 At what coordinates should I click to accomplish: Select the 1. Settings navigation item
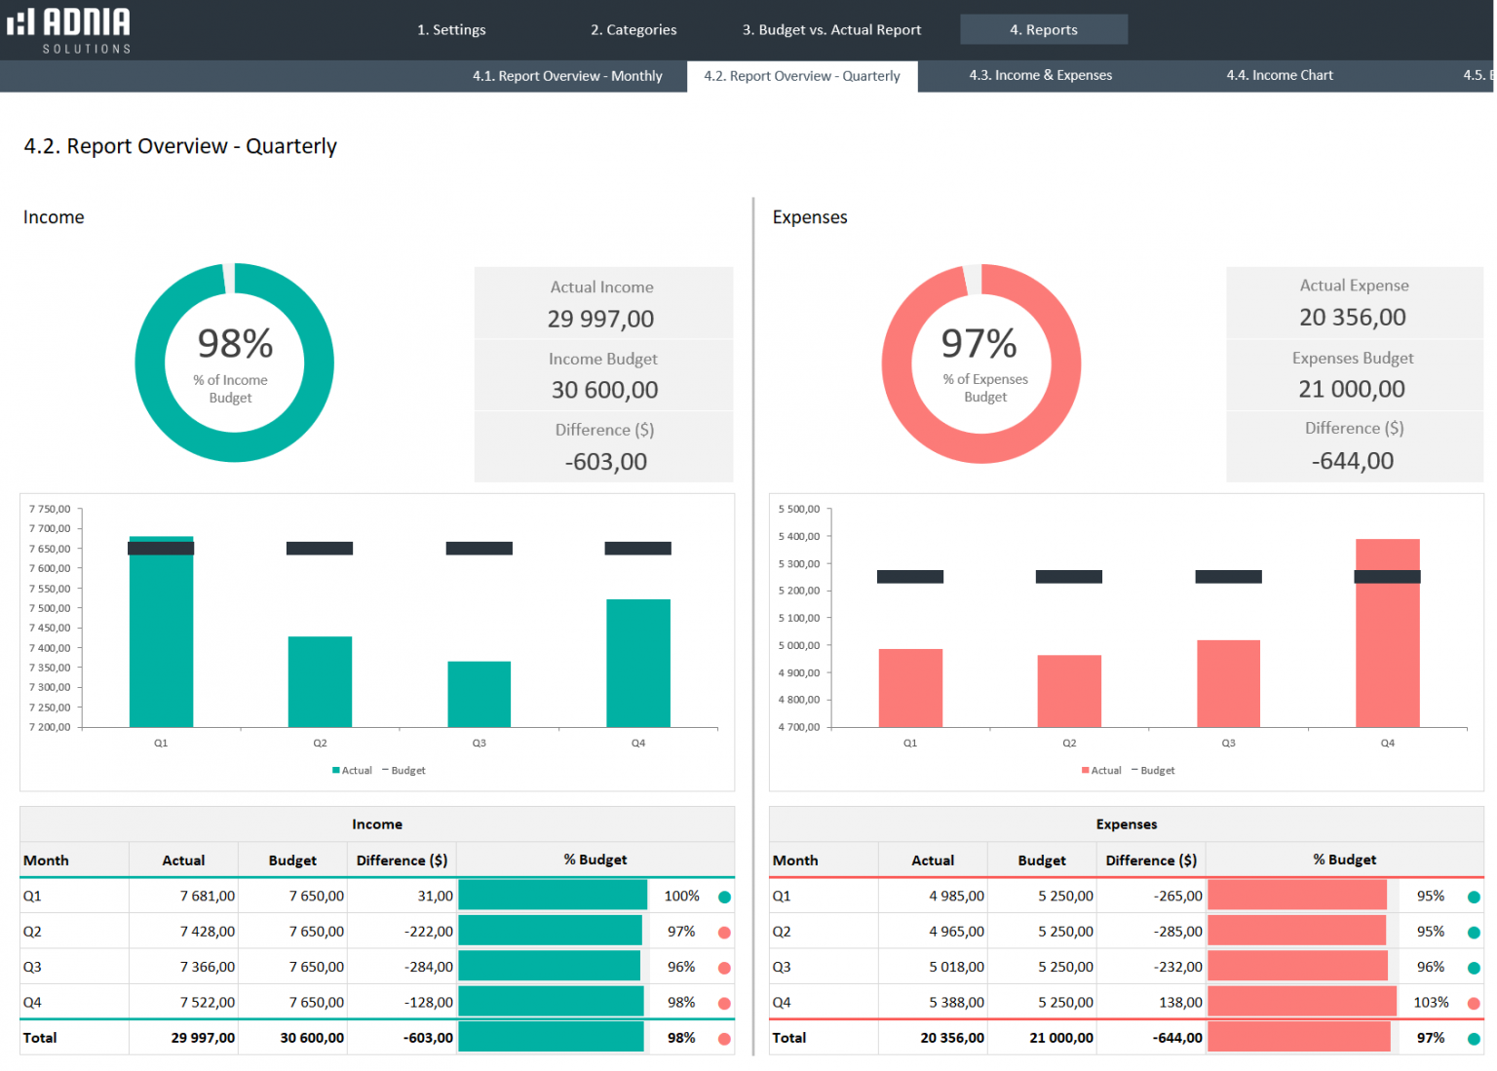point(451,29)
